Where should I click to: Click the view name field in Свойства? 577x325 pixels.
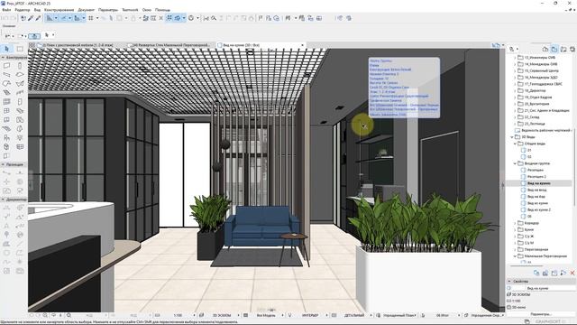[x=544, y=288]
